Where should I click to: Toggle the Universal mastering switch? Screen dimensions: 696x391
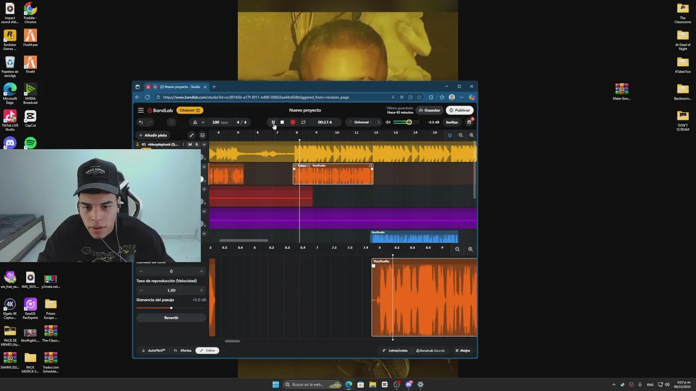point(378,122)
